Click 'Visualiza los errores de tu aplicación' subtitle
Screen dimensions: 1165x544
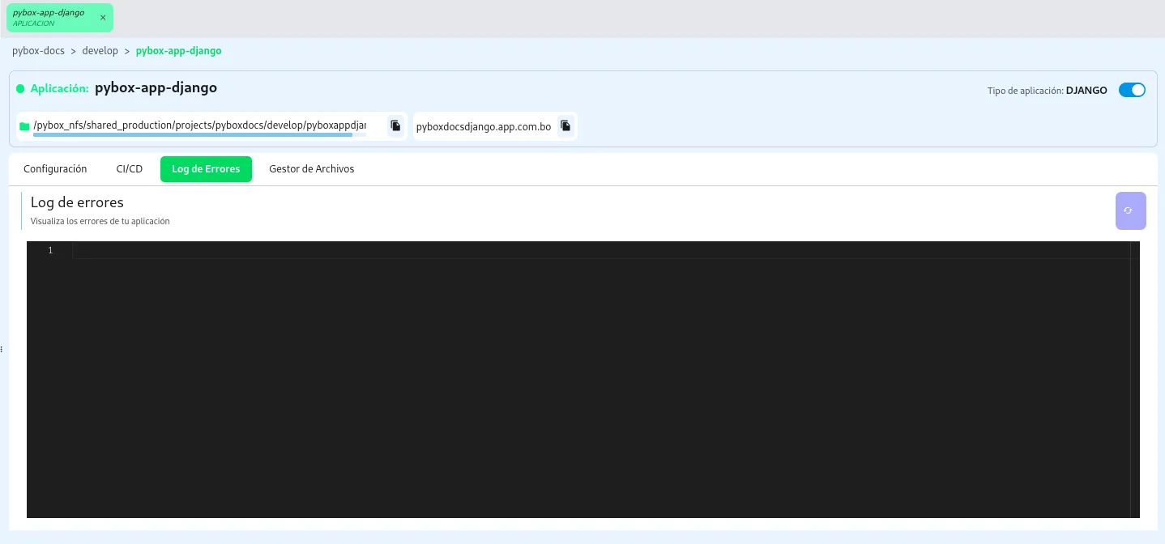coord(100,221)
